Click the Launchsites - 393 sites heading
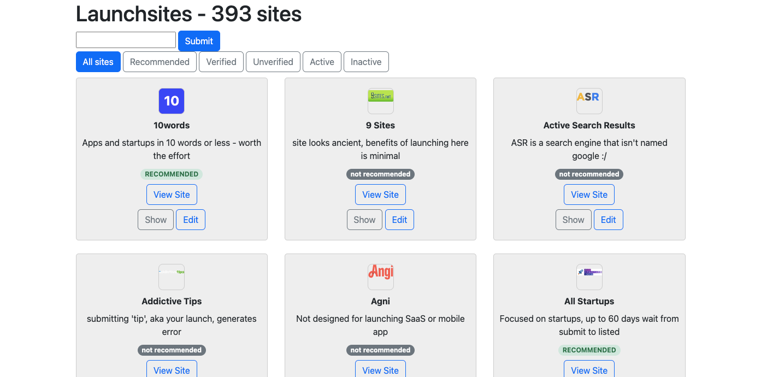Viewport: 761px width, 377px height. [188, 14]
